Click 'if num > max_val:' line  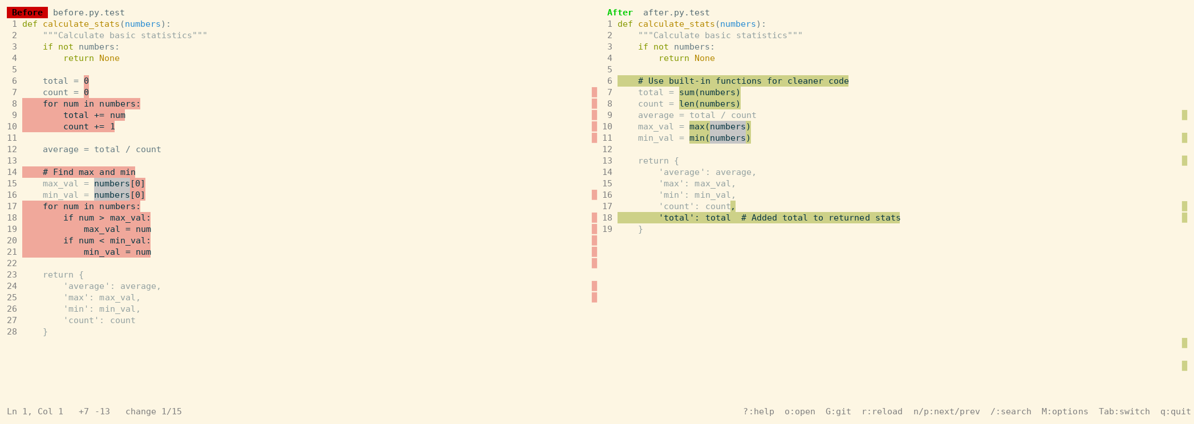click(107, 218)
